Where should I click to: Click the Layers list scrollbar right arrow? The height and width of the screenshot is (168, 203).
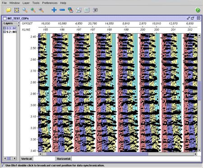[x=14, y=158]
